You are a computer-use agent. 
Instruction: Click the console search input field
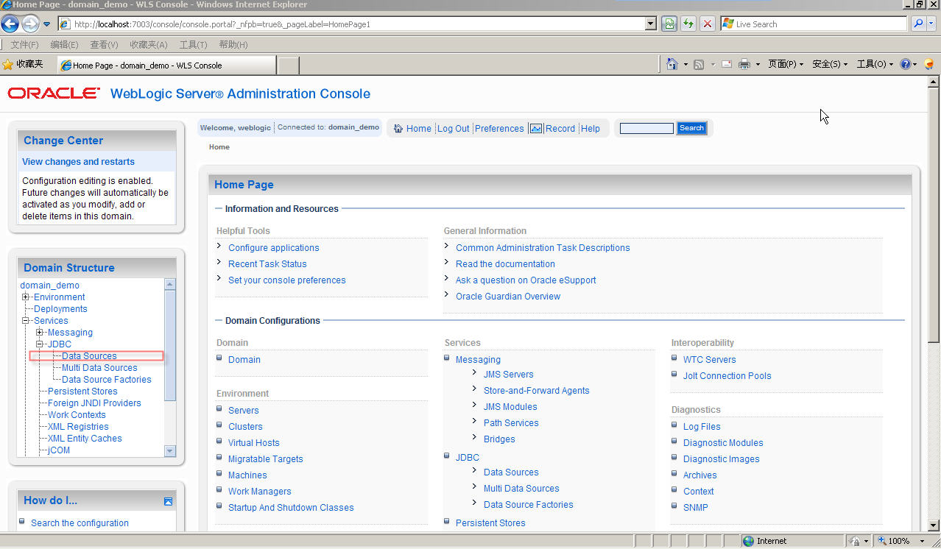coord(646,128)
